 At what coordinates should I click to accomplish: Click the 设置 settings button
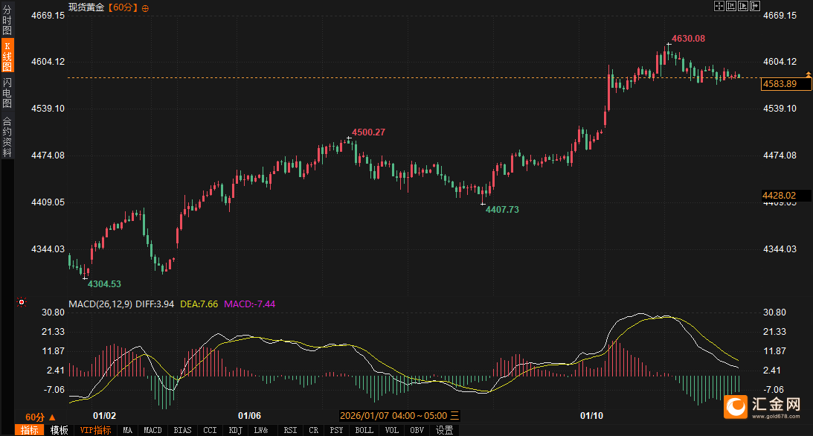[x=444, y=430]
